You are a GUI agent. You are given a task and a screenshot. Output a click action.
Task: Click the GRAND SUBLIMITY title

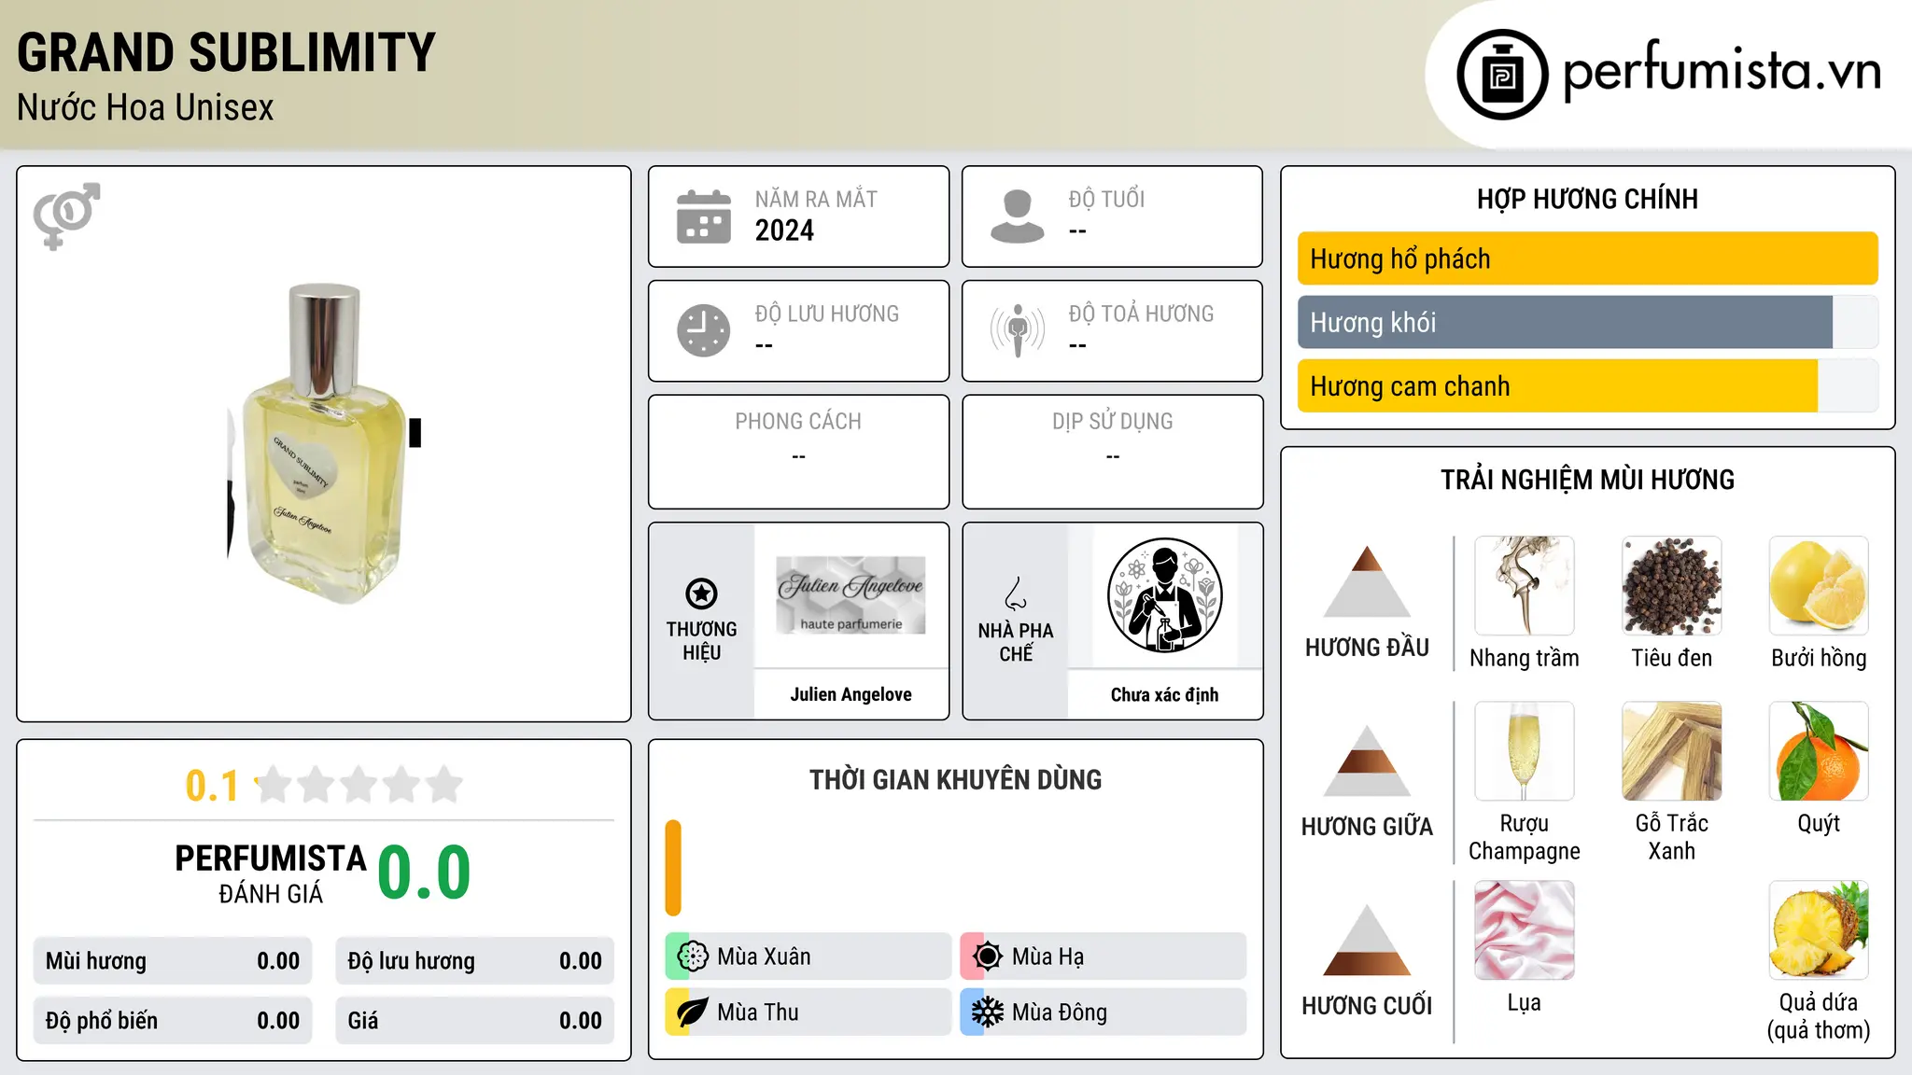[227, 53]
